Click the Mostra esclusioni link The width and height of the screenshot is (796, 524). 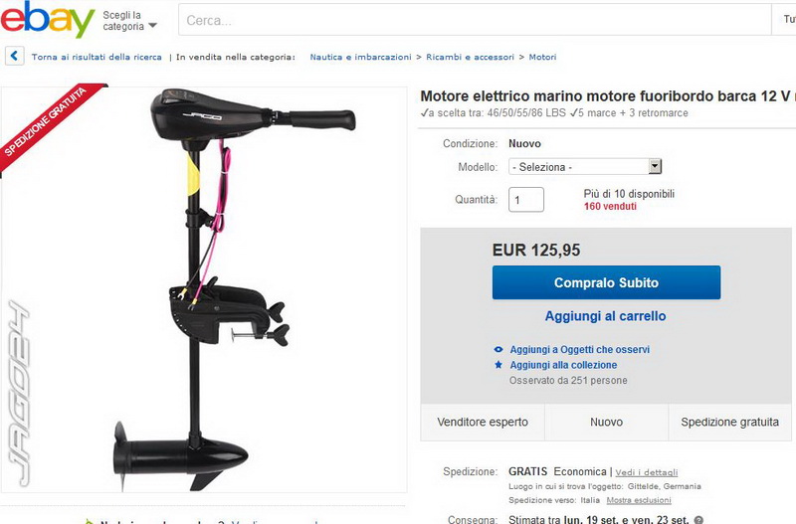coord(639,500)
